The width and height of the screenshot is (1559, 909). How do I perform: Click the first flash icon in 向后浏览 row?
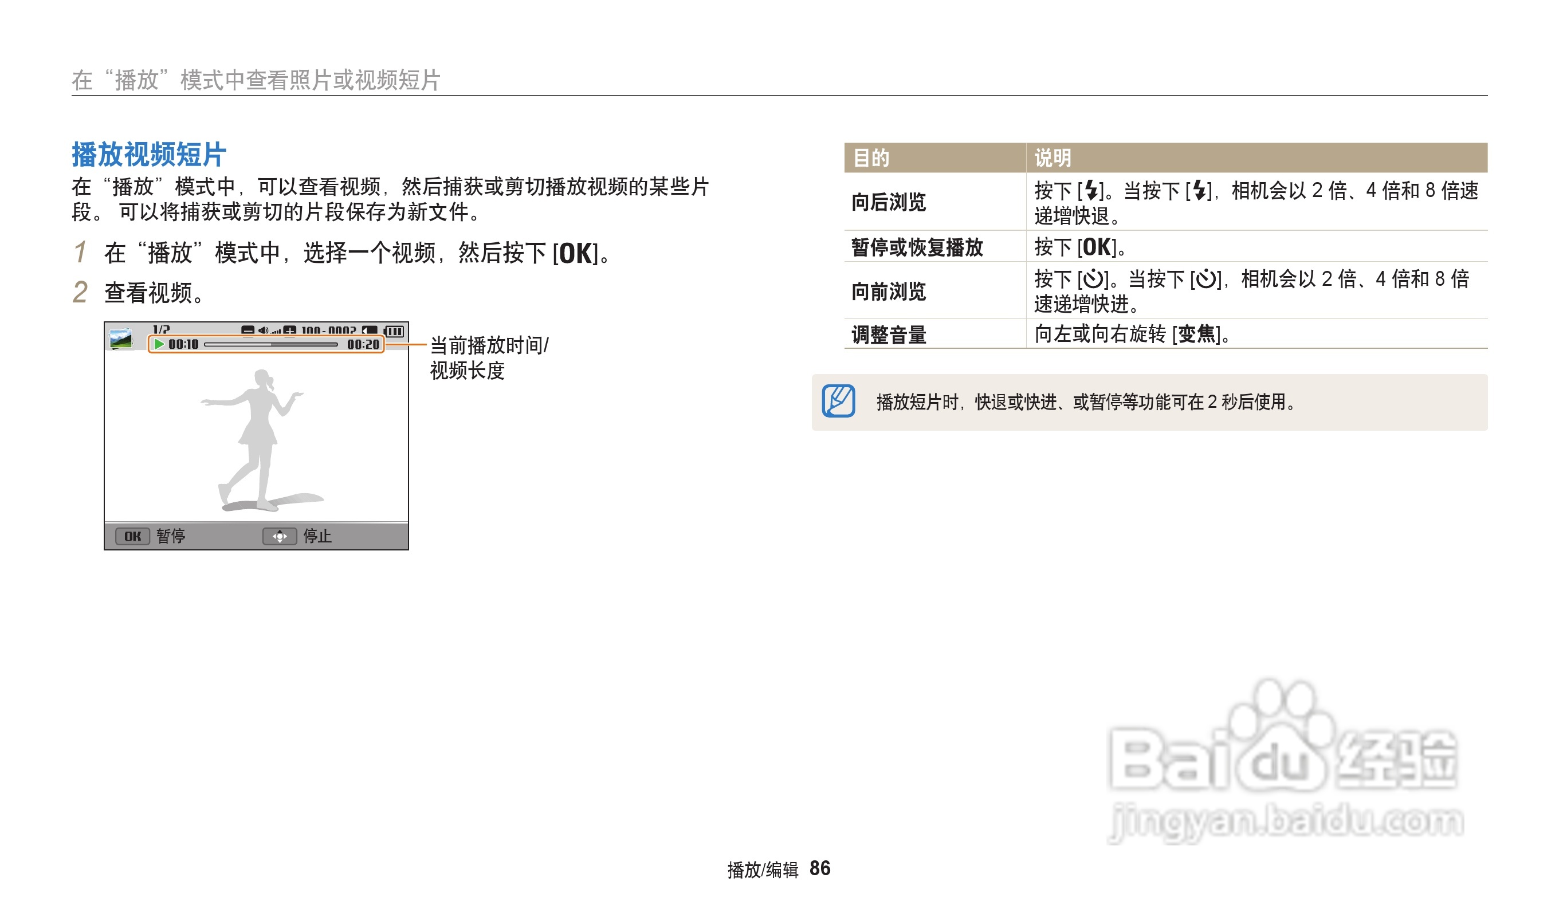click(x=1091, y=191)
